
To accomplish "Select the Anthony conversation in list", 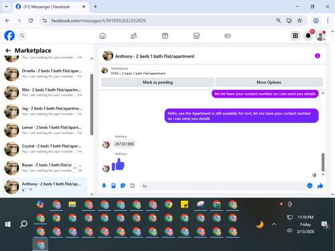I will [x=45, y=187].
